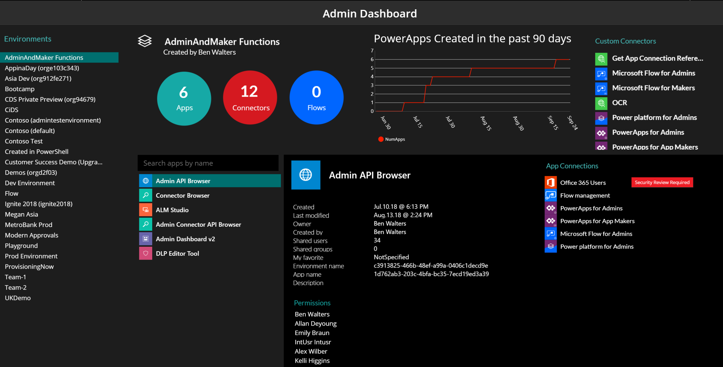Click the Flow management connection icon
This screenshot has height=367, width=723.
click(x=551, y=195)
